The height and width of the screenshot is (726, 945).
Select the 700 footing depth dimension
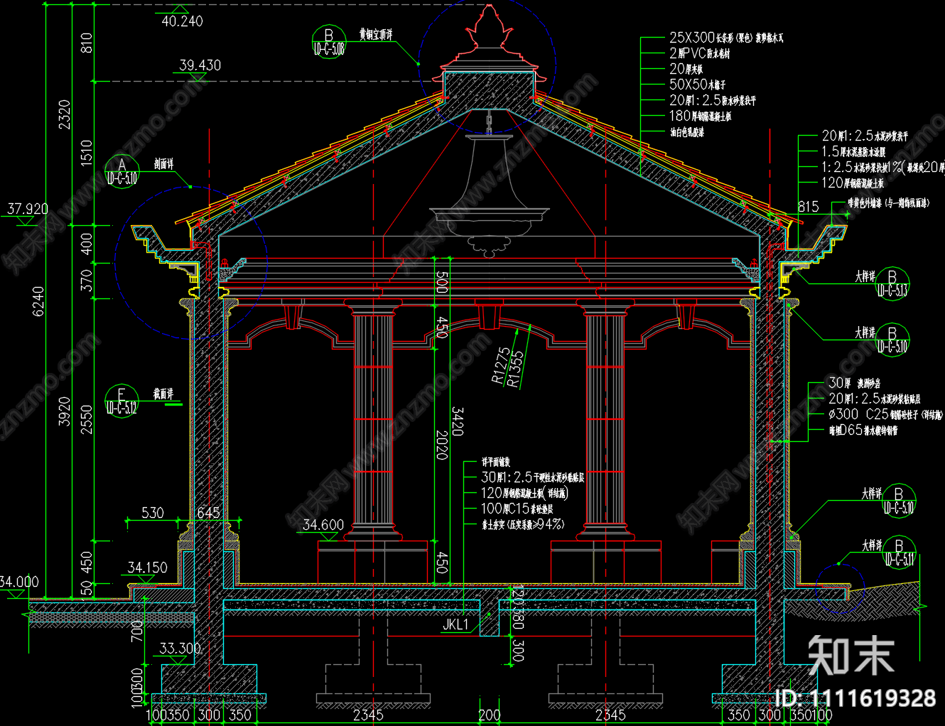point(137,631)
